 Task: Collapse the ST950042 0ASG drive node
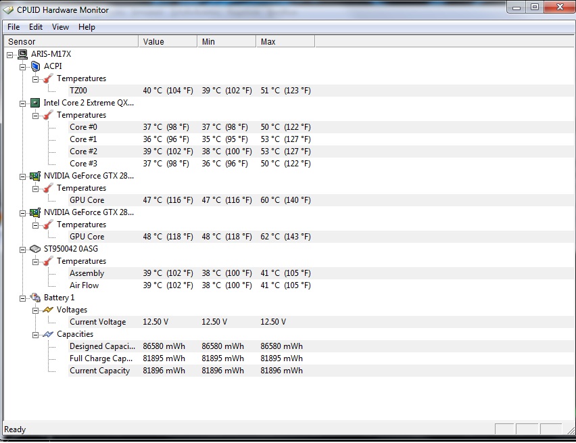coord(23,250)
